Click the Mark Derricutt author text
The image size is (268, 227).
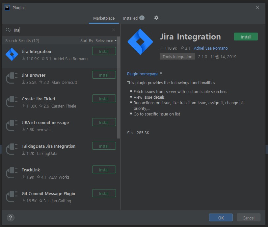point(64,83)
